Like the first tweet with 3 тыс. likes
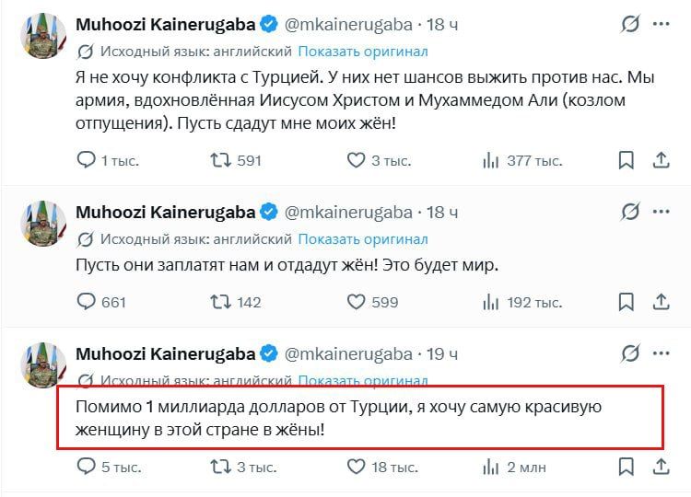 357,160
